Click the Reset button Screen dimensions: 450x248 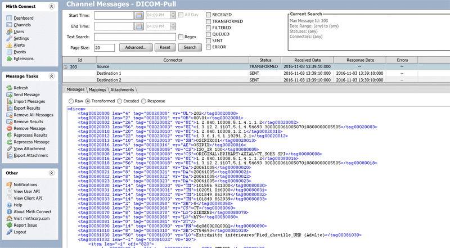(165, 47)
